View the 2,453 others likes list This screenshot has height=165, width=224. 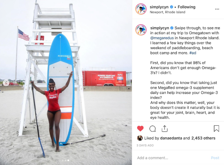click(203, 138)
